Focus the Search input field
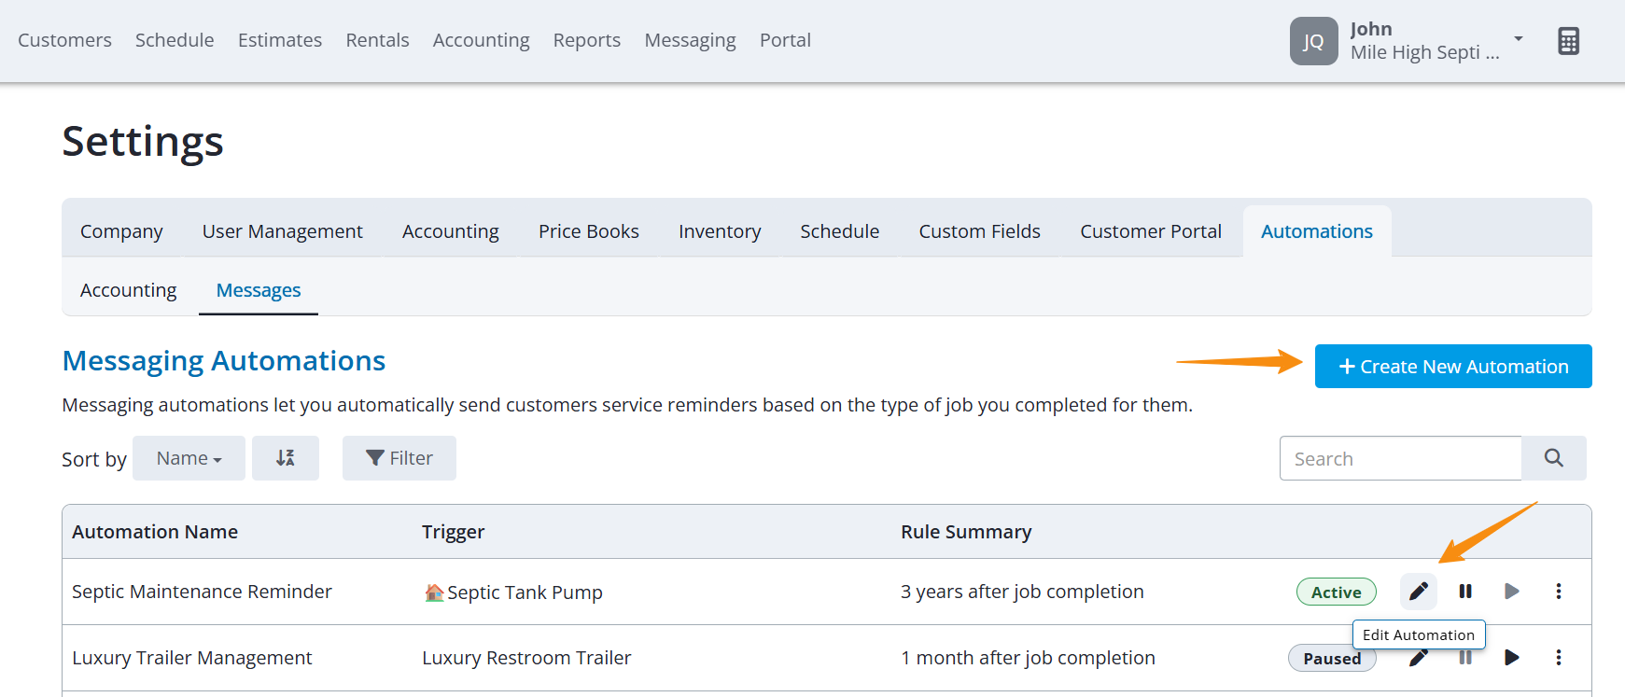This screenshot has width=1625, height=697. click(x=1400, y=458)
